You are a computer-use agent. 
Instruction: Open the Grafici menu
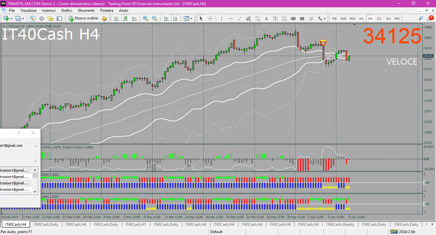(67, 11)
